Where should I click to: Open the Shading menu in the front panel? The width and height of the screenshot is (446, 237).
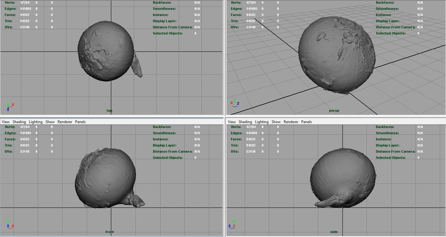click(x=19, y=122)
